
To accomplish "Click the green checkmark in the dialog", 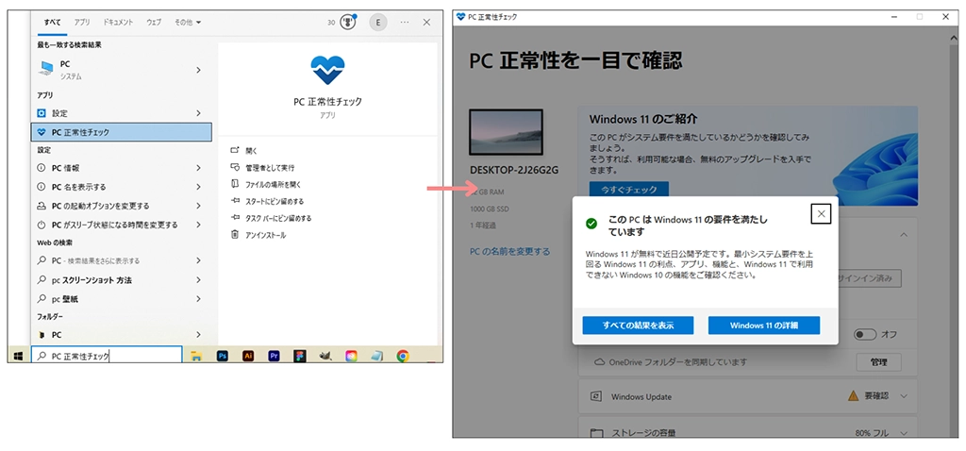I will [591, 223].
